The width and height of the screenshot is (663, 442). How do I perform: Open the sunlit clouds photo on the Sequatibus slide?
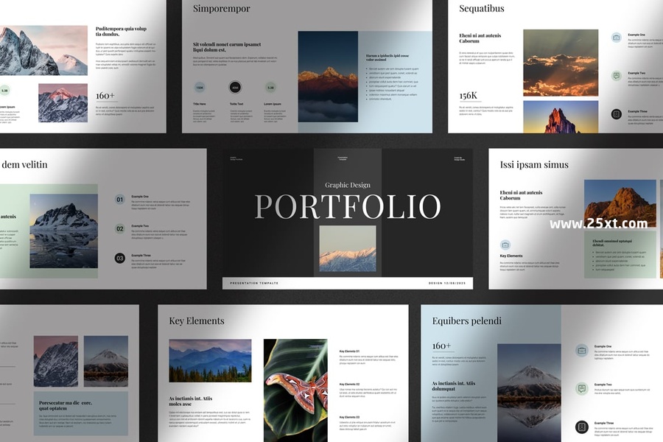[561, 63]
